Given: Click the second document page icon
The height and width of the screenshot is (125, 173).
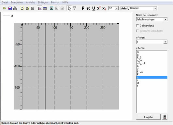Looking at the screenshot, I should [27, 8].
